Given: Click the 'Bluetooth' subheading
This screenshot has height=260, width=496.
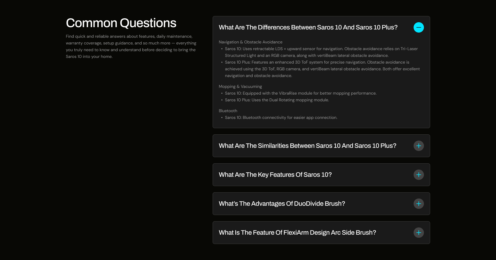Looking at the screenshot, I should point(228,111).
